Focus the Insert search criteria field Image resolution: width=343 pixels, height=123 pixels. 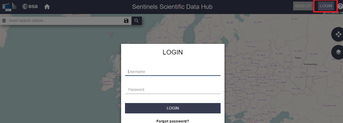[65, 20]
